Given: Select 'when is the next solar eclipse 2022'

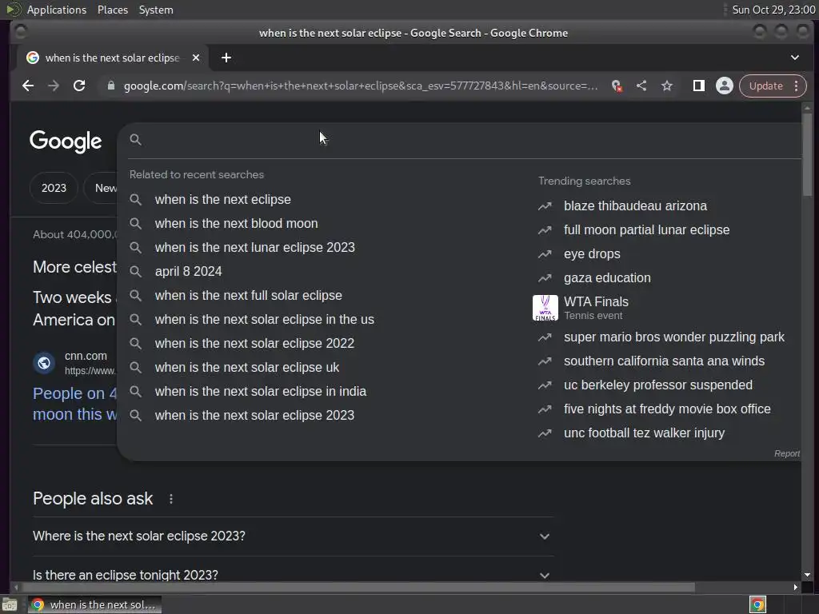Looking at the screenshot, I should click(x=254, y=344).
